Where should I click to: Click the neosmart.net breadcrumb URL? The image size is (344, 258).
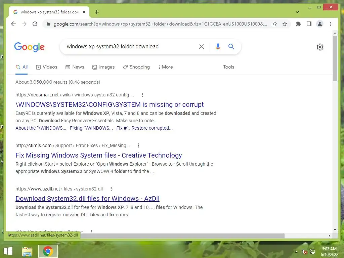pyautogui.click(x=75, y=95)
